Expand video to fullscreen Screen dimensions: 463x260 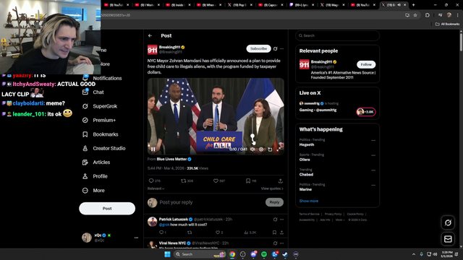pos(278,149)
